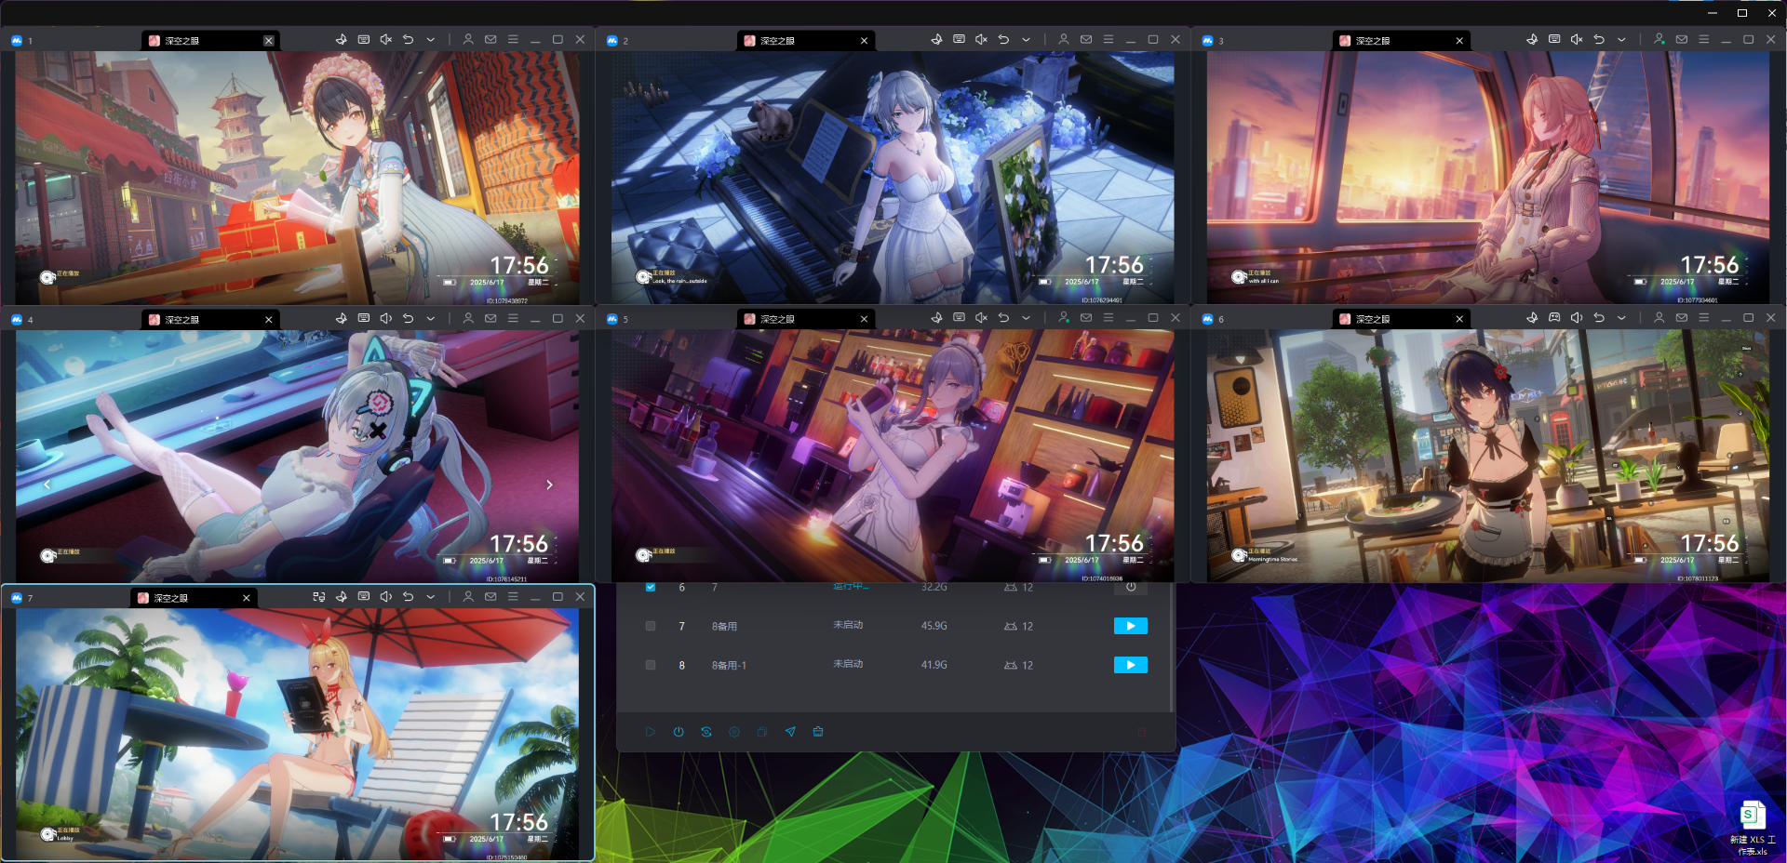This screenshot has width=1787, height=863.
Task: Toggle the volume speaker in window 7
Action: pos(386,597)
